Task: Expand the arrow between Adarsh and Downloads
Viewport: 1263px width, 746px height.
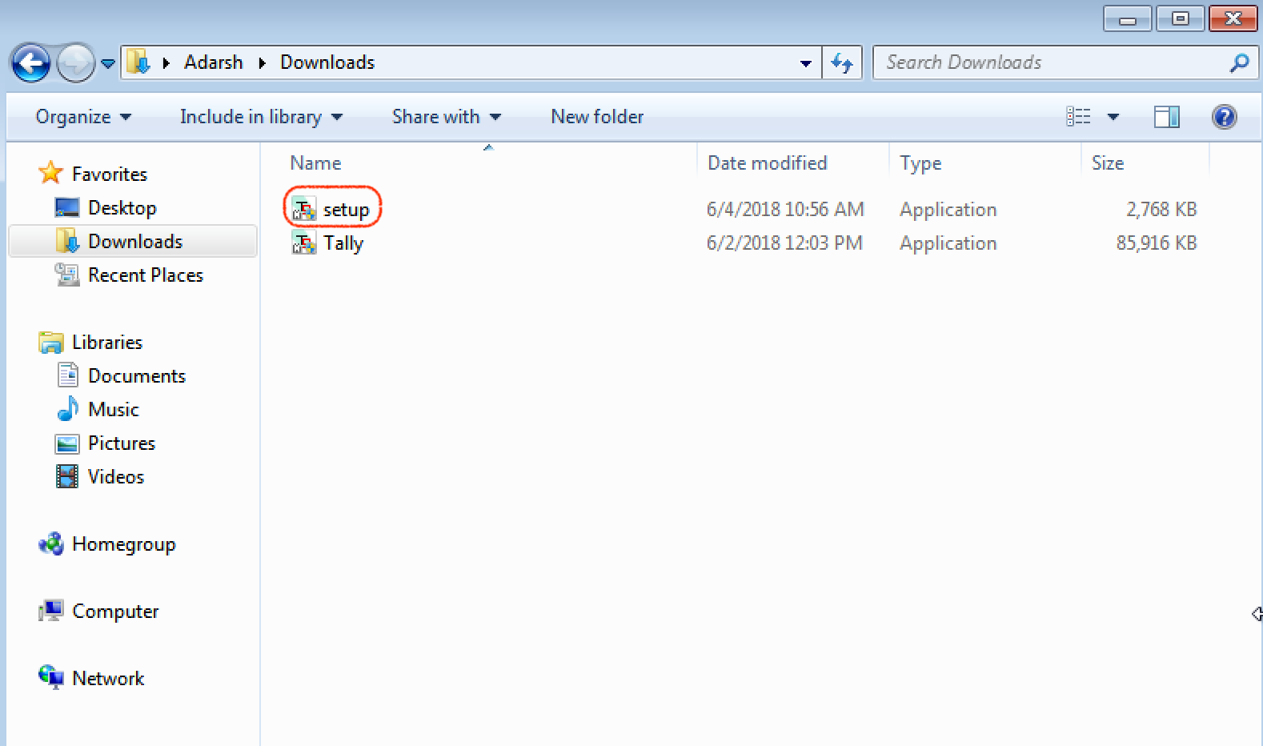Action: (262, 62)
